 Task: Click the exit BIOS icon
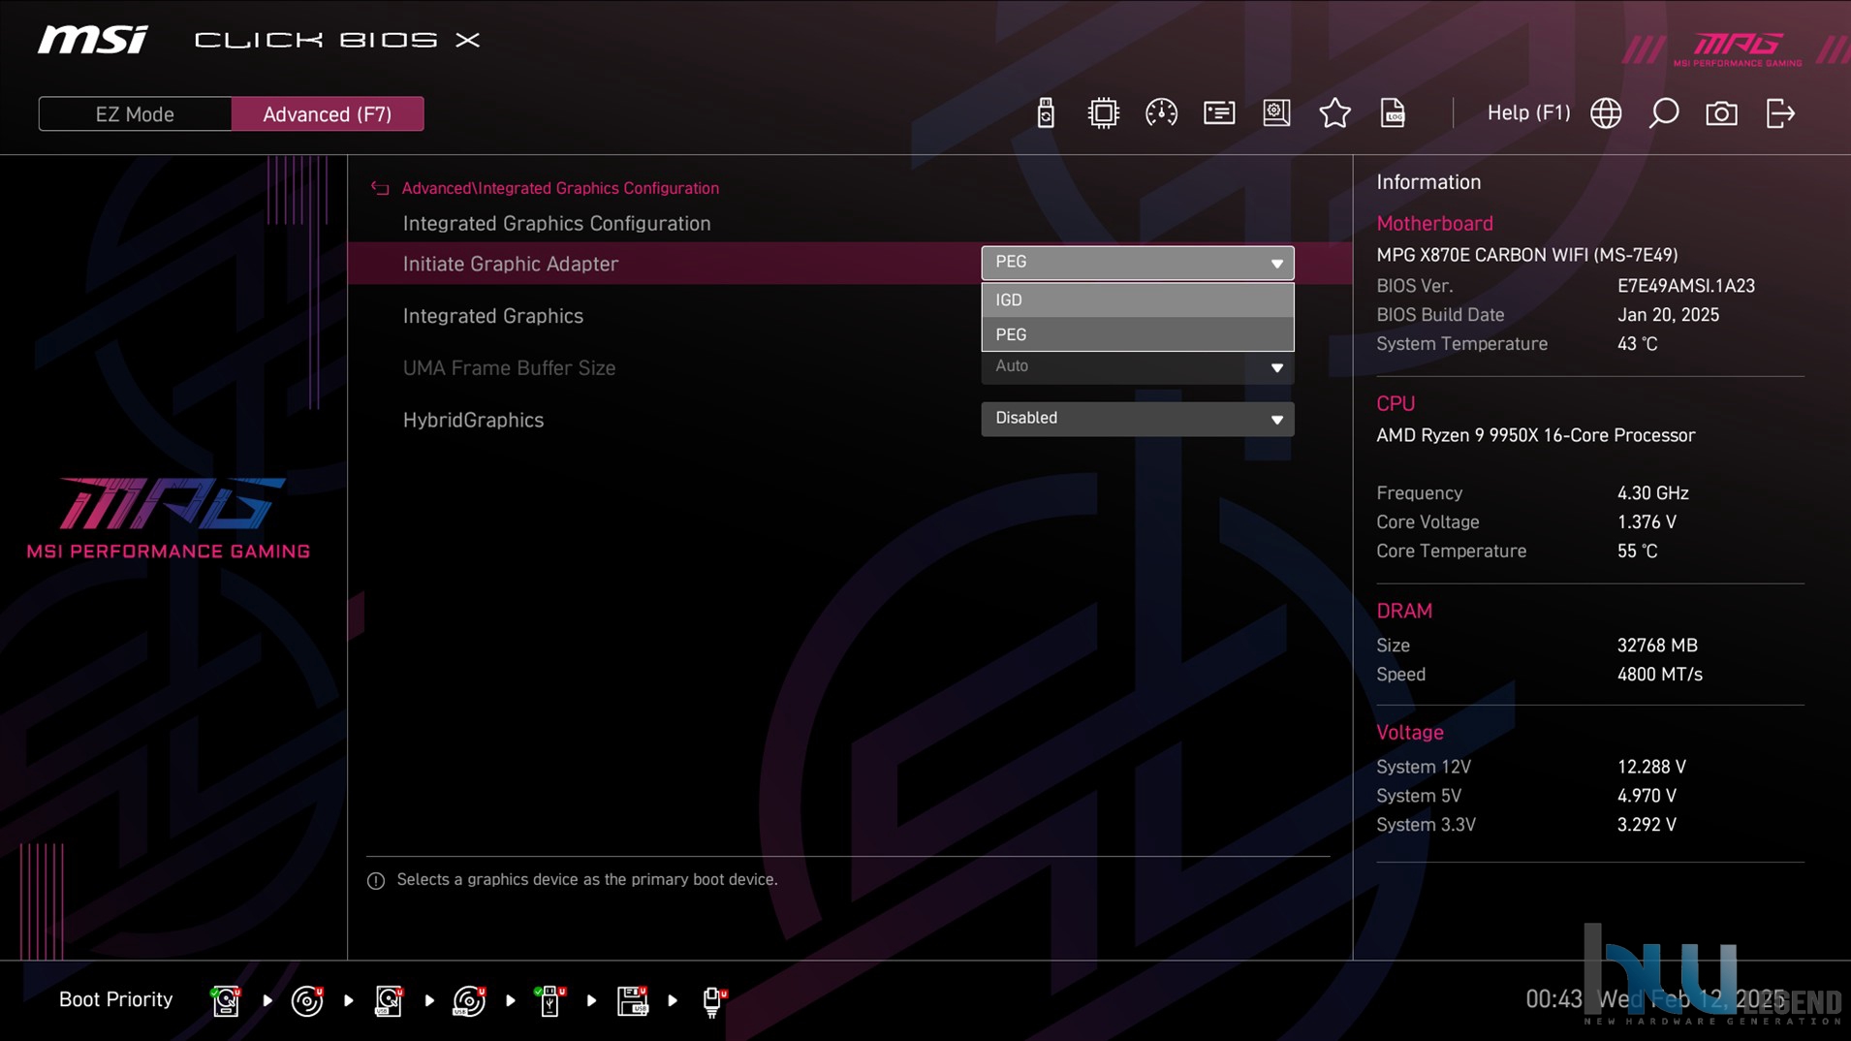[1780, 113]
